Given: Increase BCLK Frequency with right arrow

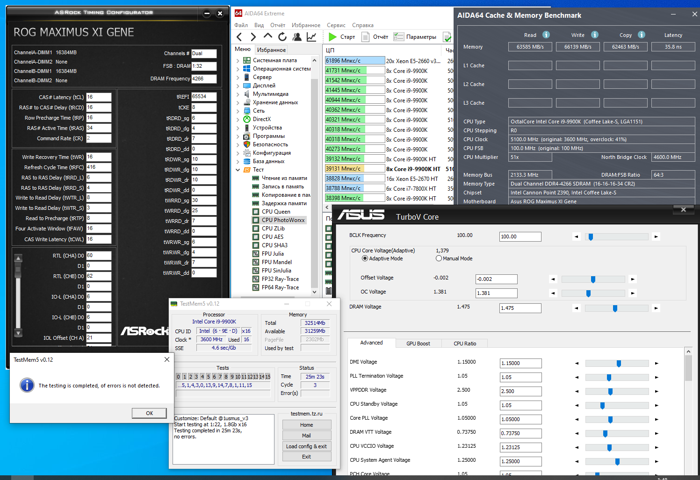Looking at the screenshot, I should pos(656,237).
